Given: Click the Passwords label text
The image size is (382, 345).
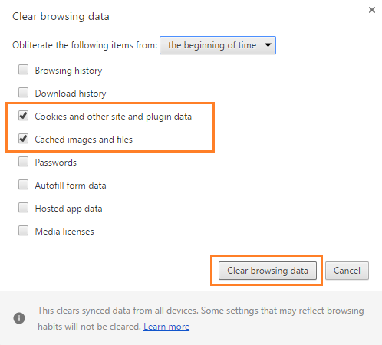Looking at the screenshot, I should pos(56,163).
